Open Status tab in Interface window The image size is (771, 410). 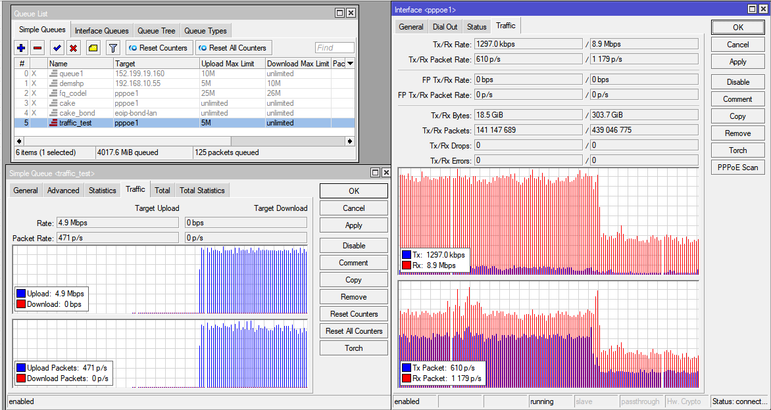coord(476,27)
